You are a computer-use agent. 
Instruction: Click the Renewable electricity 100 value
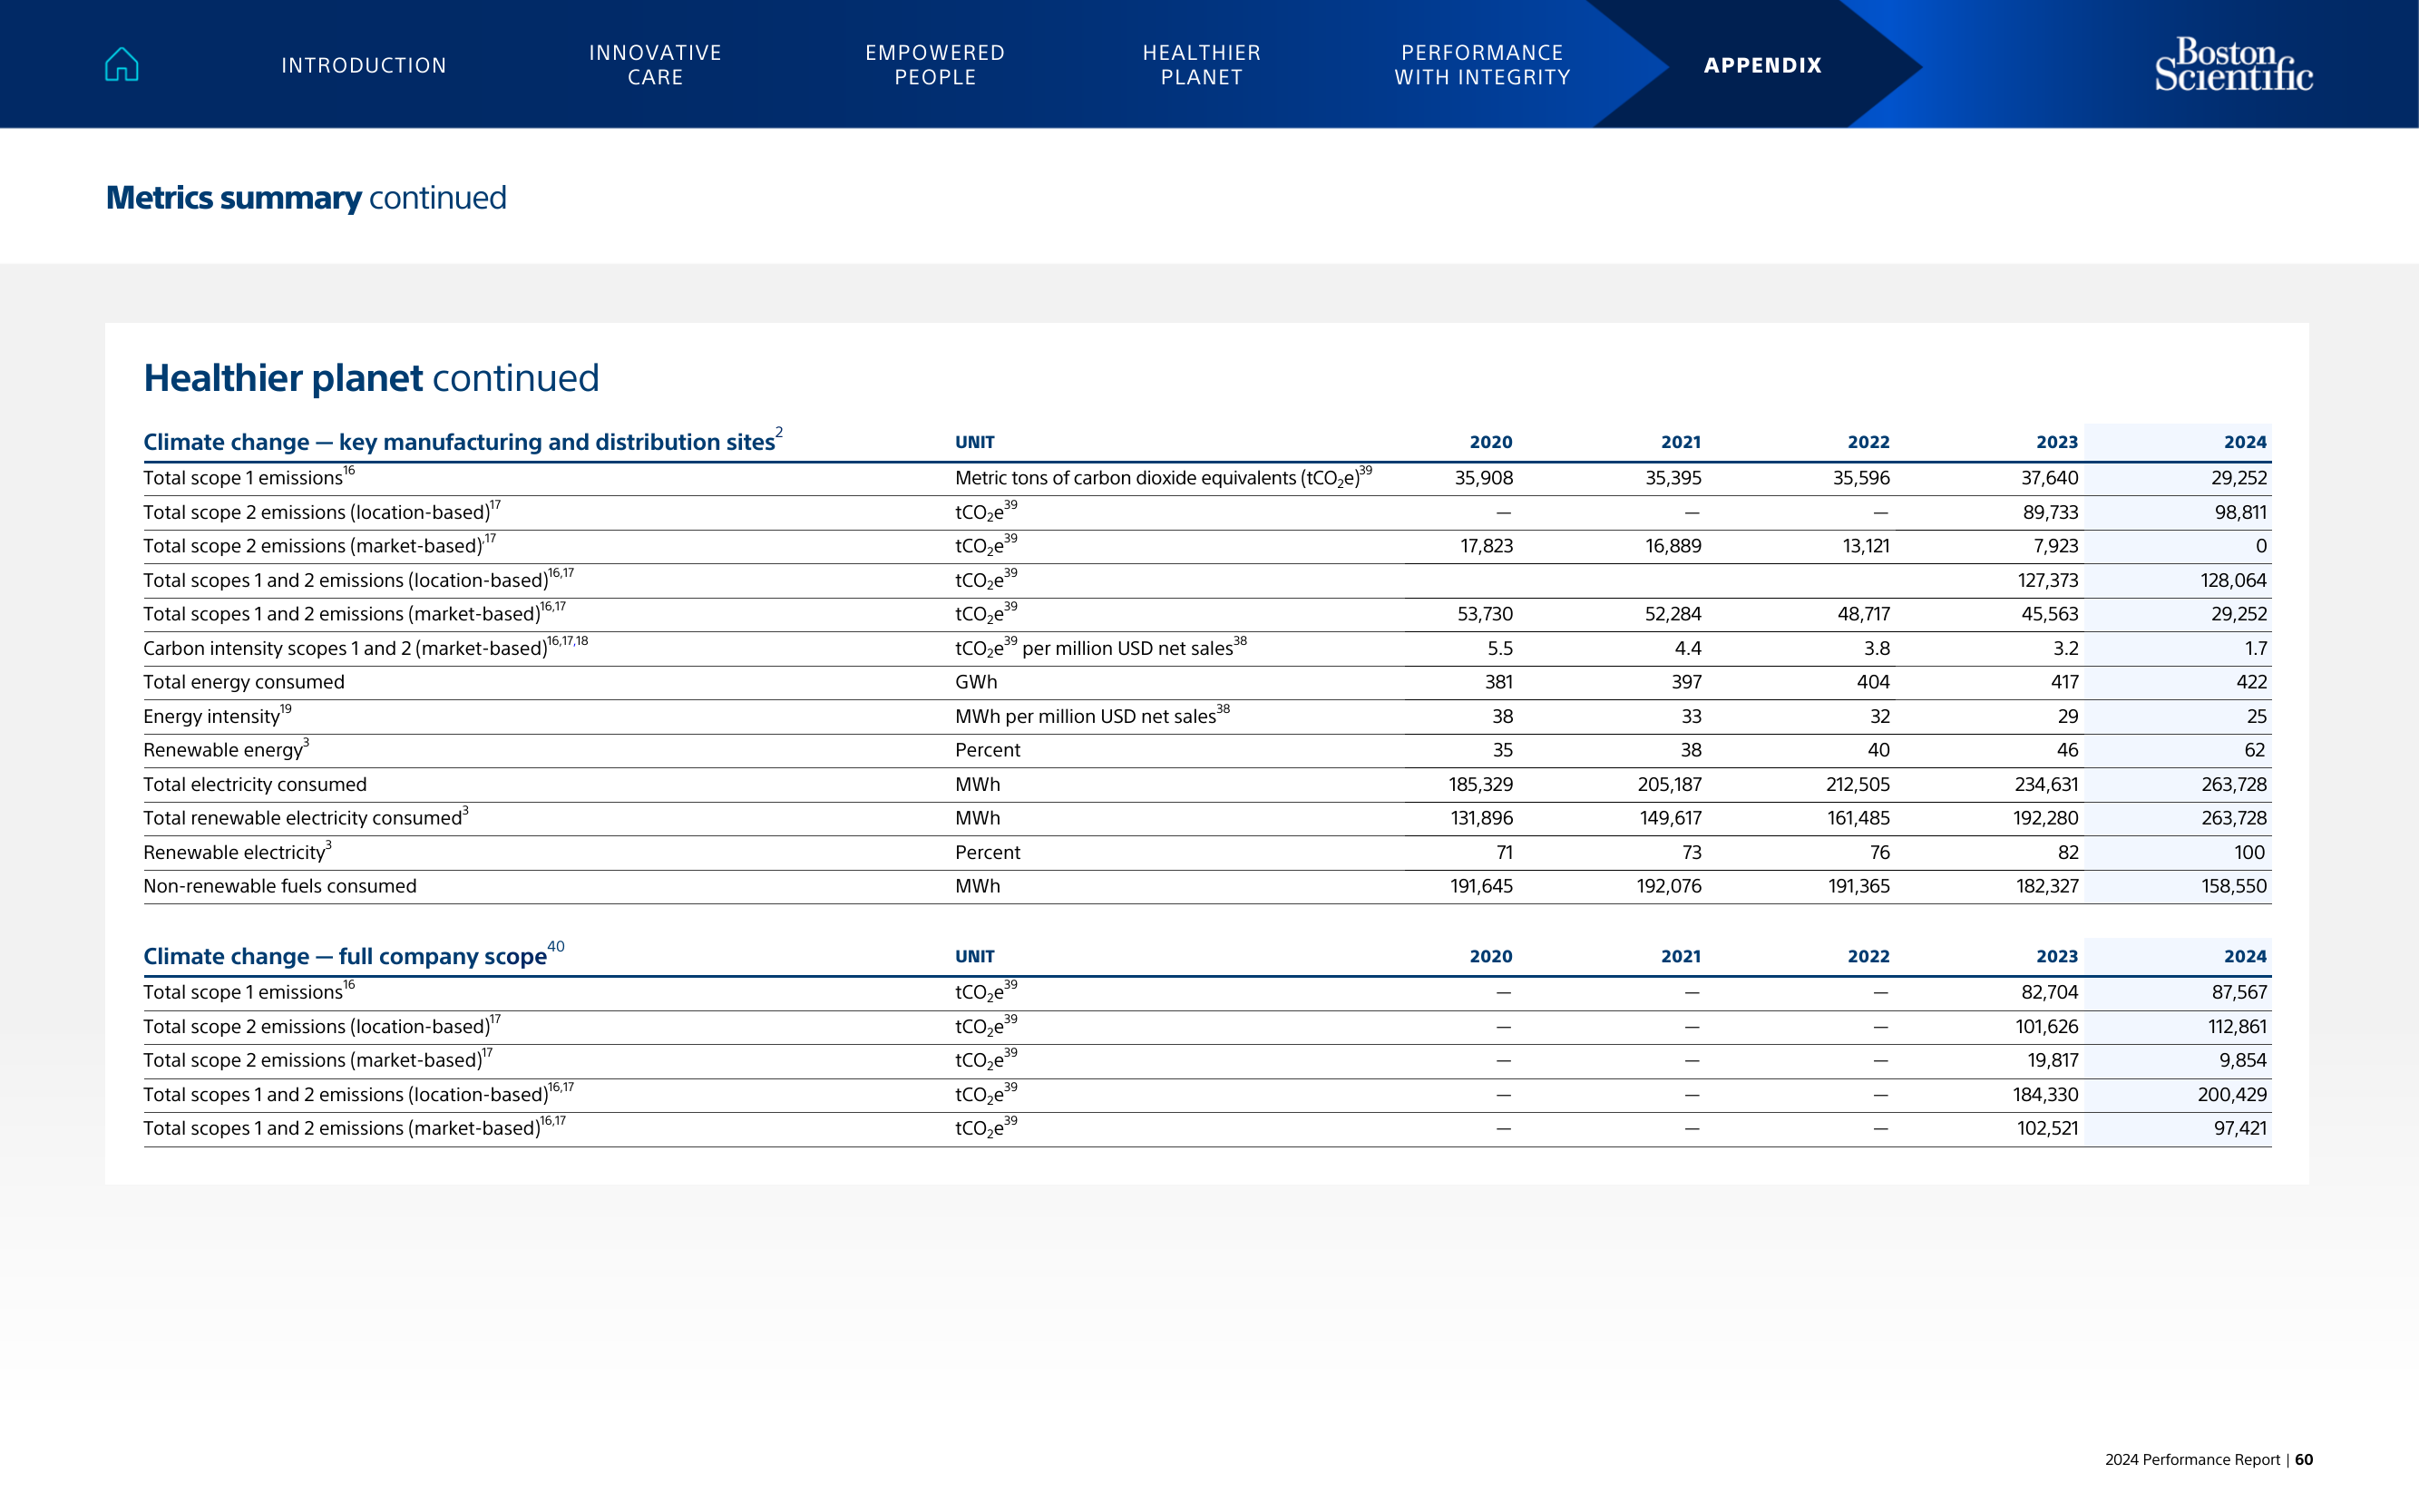click(2250, 852)
